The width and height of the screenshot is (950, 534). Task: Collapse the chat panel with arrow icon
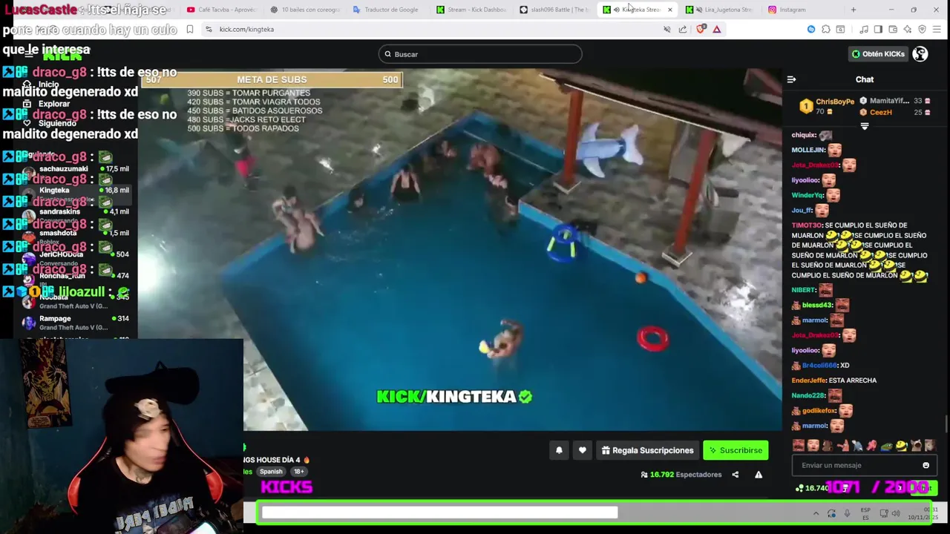(791, 79)
